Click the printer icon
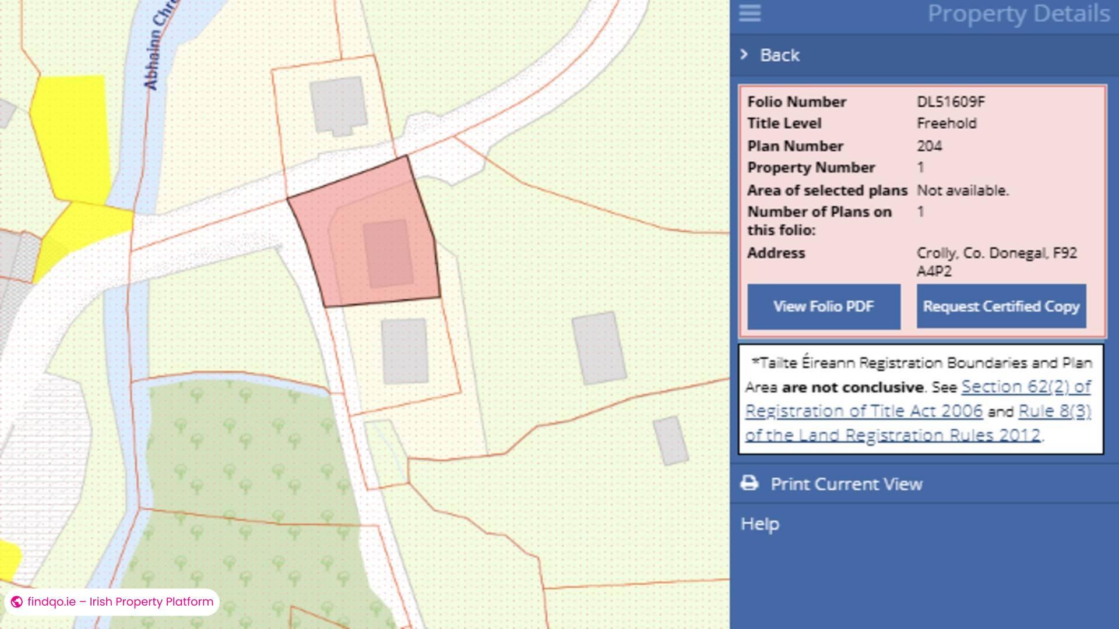Screen dimensions: 1119x629 pos(749,483)
